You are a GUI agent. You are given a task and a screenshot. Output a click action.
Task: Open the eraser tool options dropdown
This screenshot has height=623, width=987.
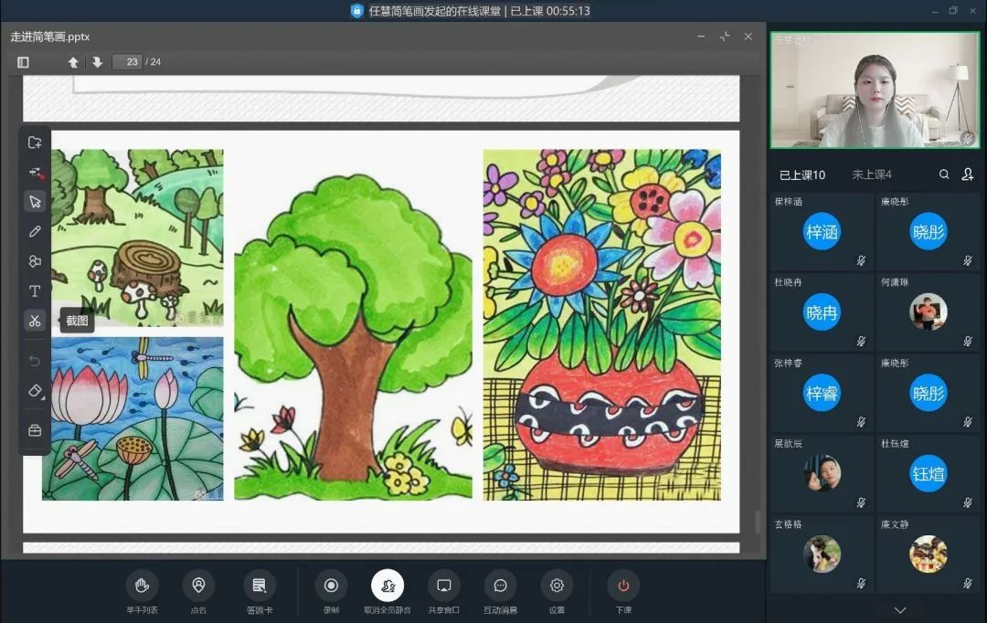pyautogui.click(x=35, y=391)
